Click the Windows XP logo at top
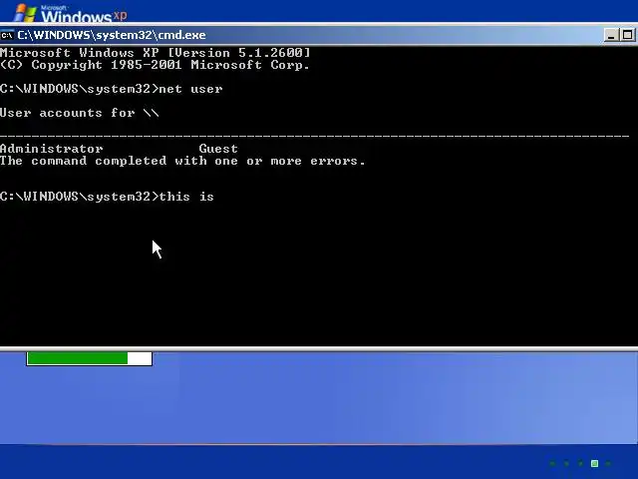Viewport: 638px width, 479px height. 71,14
